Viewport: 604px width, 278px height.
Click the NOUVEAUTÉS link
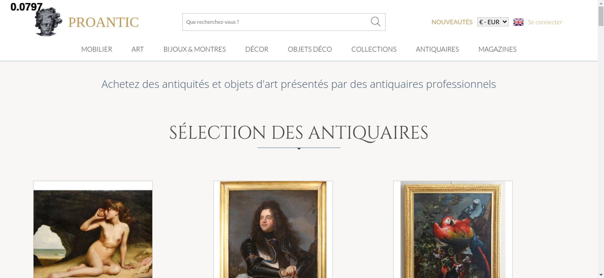pyautogui.click(x=452, y=22)
